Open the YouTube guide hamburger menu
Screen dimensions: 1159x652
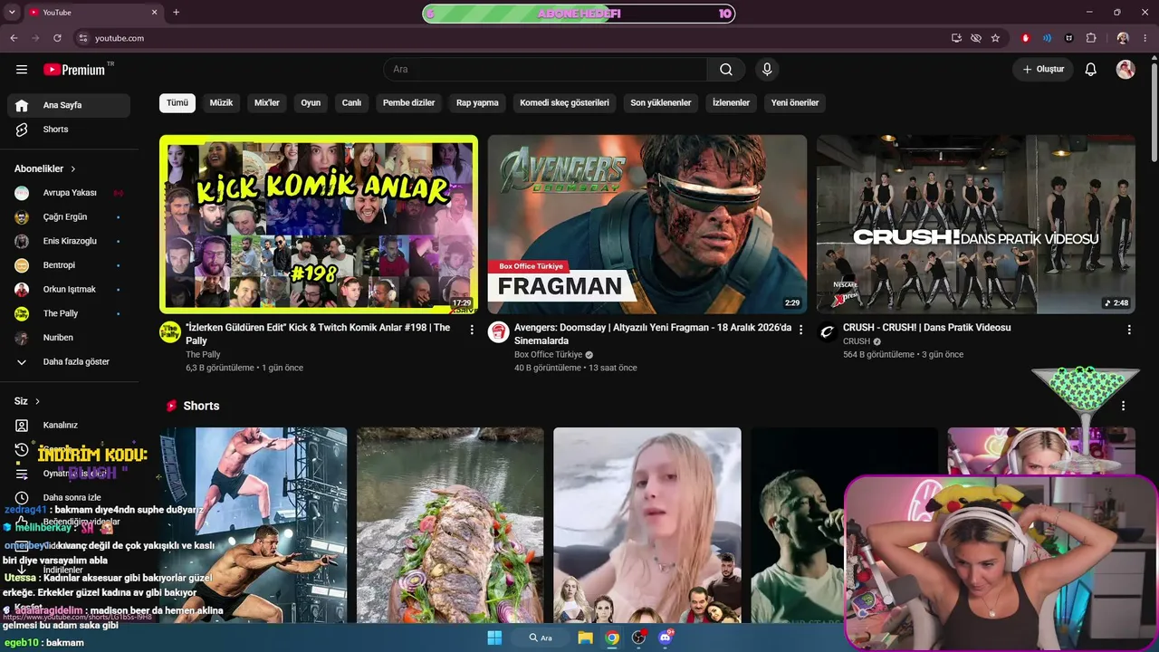coord(22,70)
